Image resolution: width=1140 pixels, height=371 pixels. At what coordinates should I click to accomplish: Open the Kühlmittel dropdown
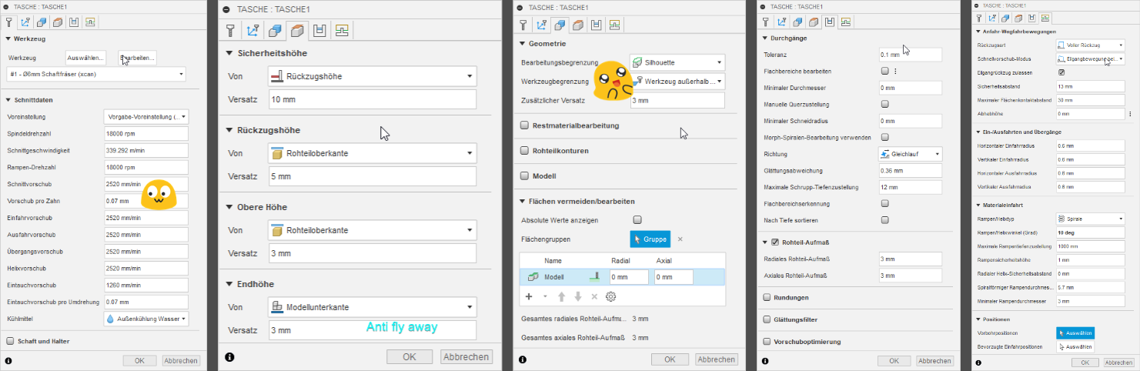point(145,319)
